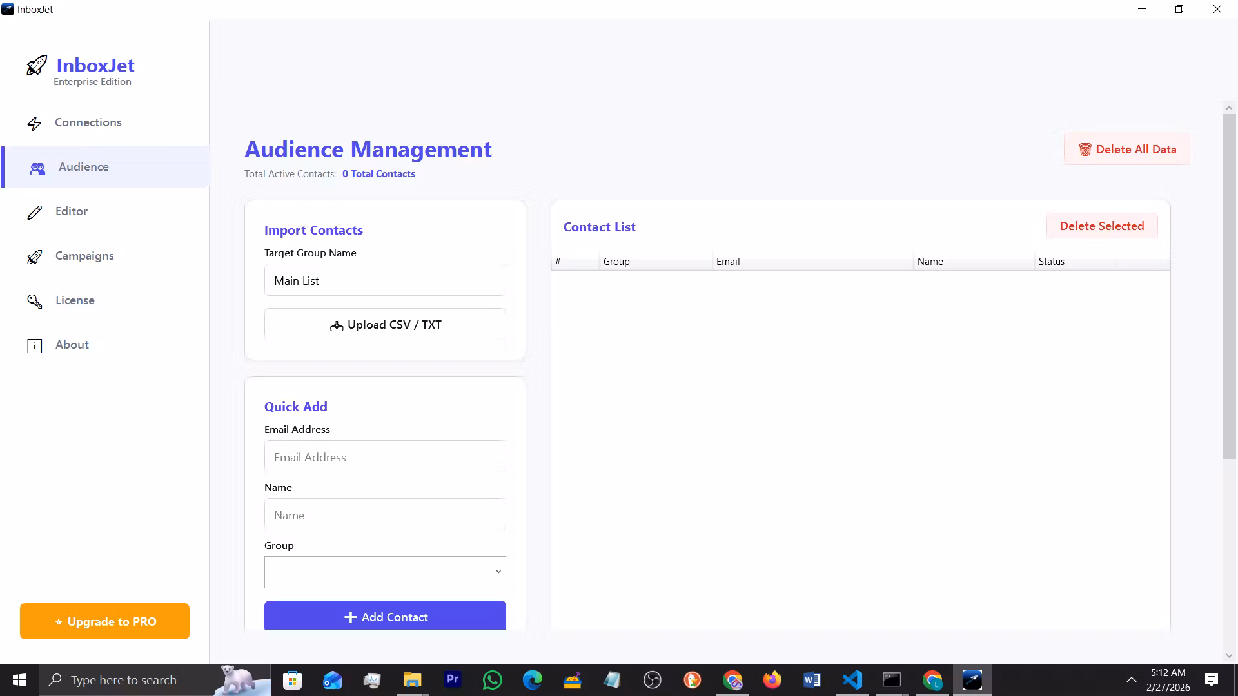Sort by the Name column header
1238x696 pixels.
click(x=974, y=261)
